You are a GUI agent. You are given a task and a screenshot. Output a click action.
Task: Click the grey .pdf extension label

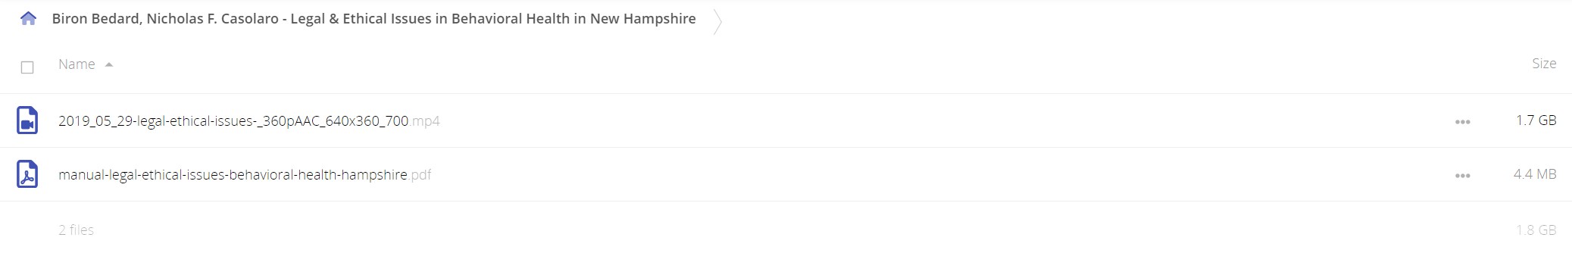point(421,175)
